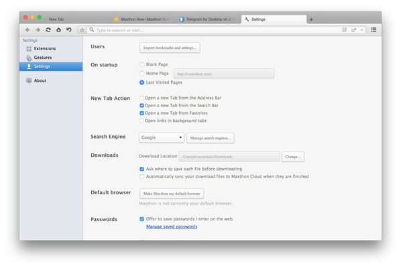
Task: Click the Telegram tab's download icon
Action: [182, 19]
